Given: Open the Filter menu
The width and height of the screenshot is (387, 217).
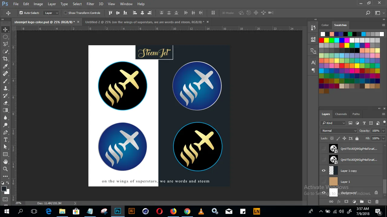Looking at the screenshot, I should (x=90, y=4).
